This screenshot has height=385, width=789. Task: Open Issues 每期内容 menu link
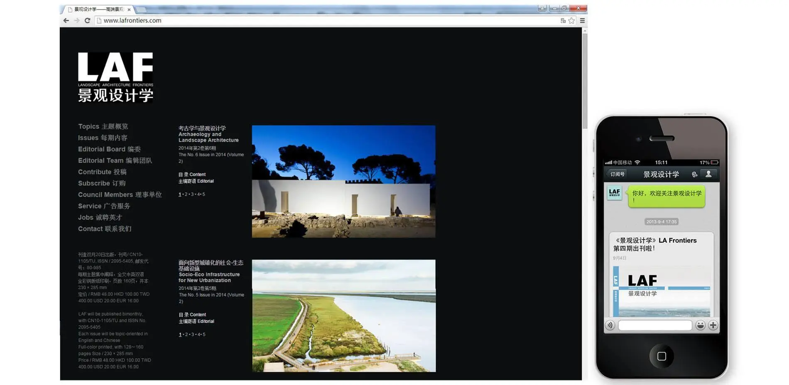103,137
